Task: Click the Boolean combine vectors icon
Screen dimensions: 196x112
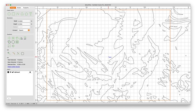Action: point(17,42)
